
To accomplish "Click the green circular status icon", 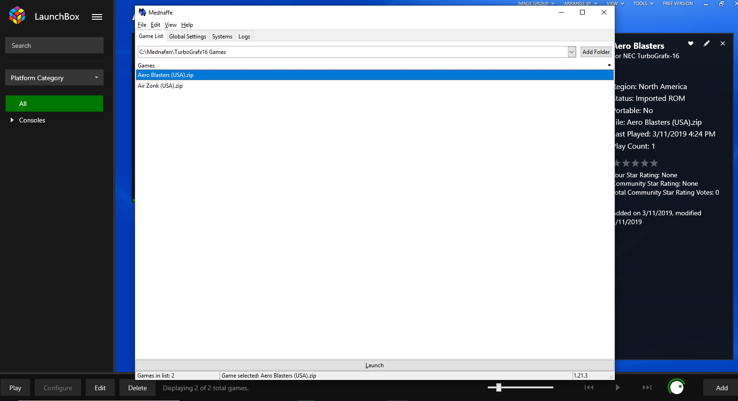I will coord(676,387).
